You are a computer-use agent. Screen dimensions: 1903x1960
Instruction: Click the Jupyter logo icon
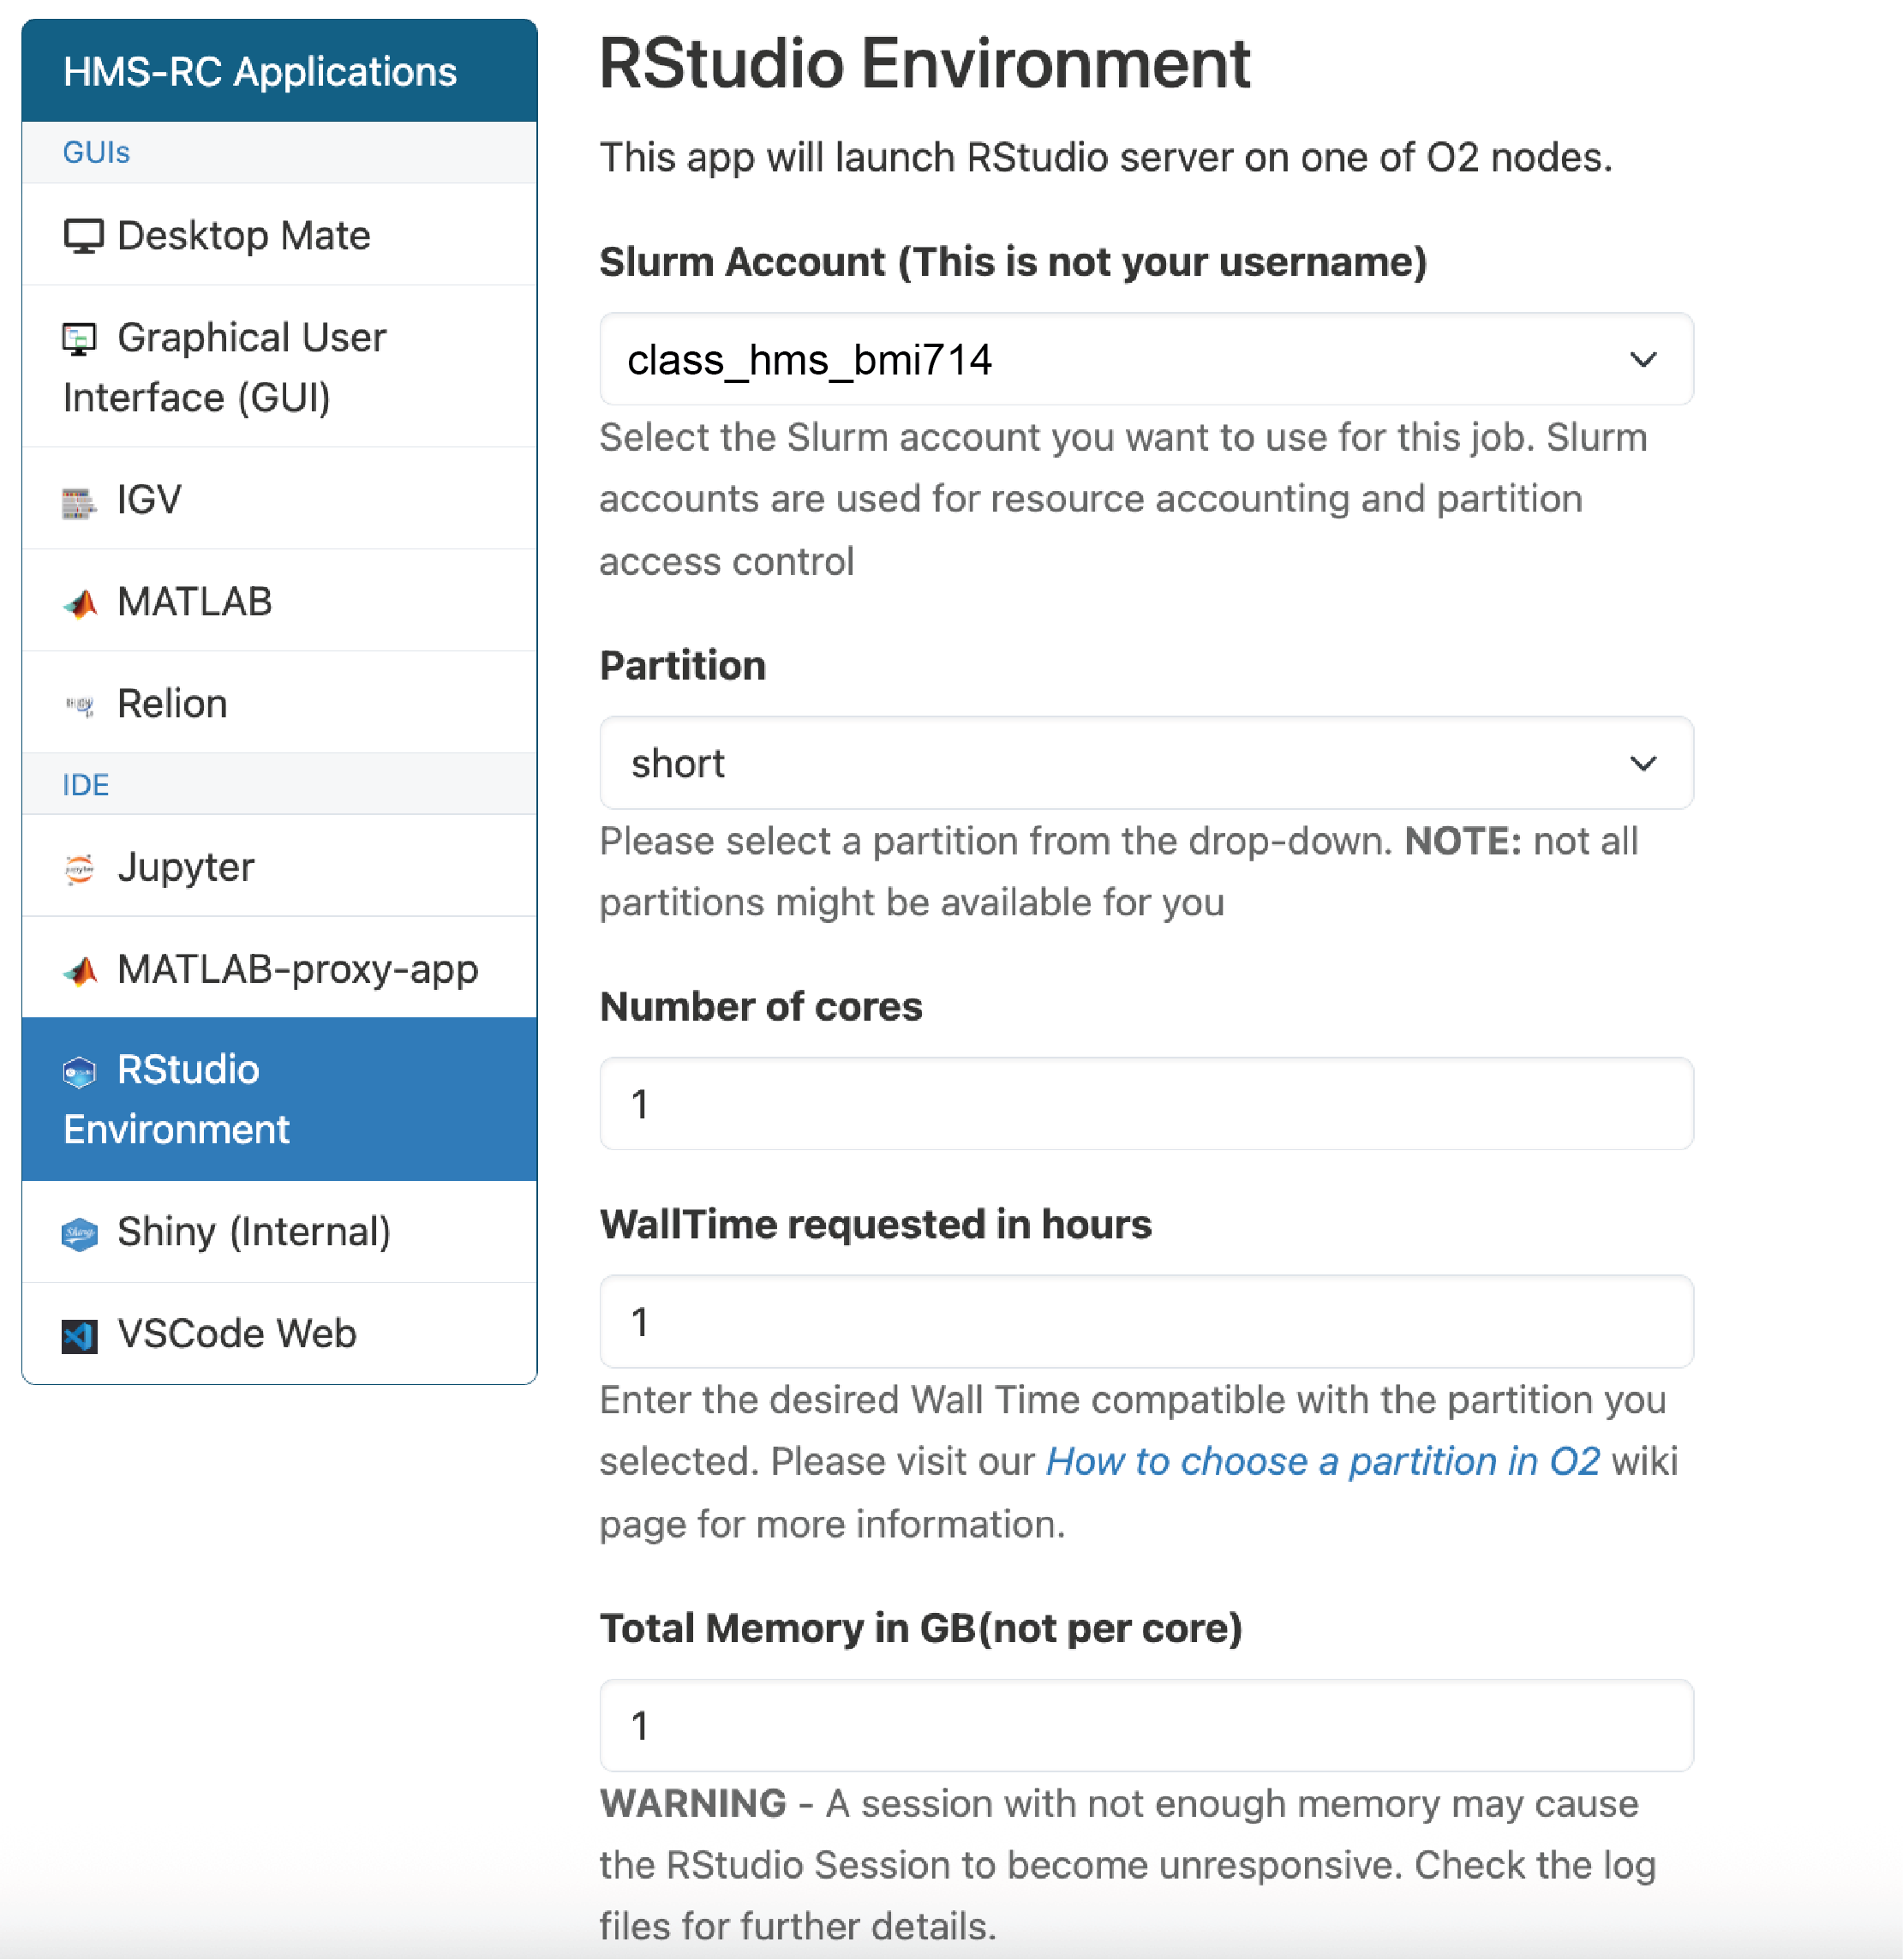click(79, 869)
